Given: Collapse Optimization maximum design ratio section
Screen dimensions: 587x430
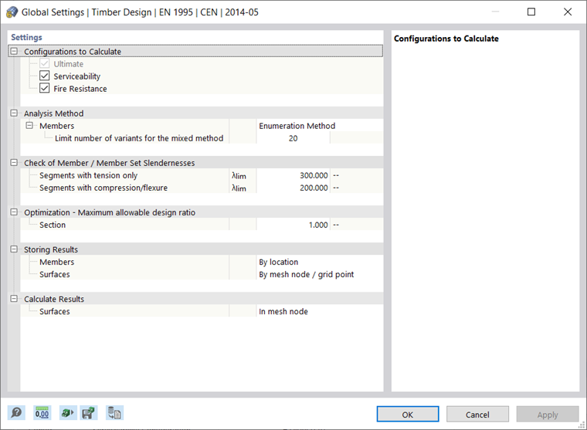Looking at the screenshot, I should pos(14,212).
